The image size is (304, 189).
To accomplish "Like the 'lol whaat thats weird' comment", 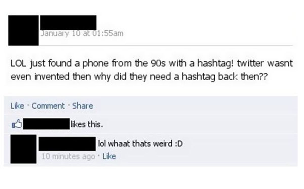I will (109, 156).
